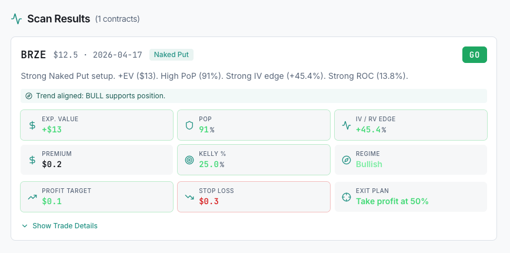Screen dimensions: 510x253
Task: Click the compass icon beside Regime
Action: [346, 159]
